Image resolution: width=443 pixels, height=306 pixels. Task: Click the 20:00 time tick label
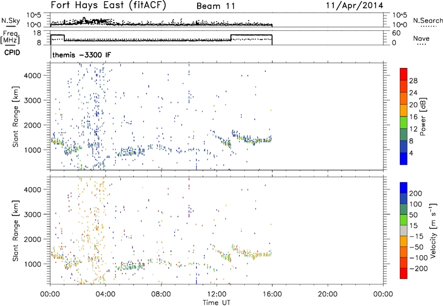(x=327, y=294)
